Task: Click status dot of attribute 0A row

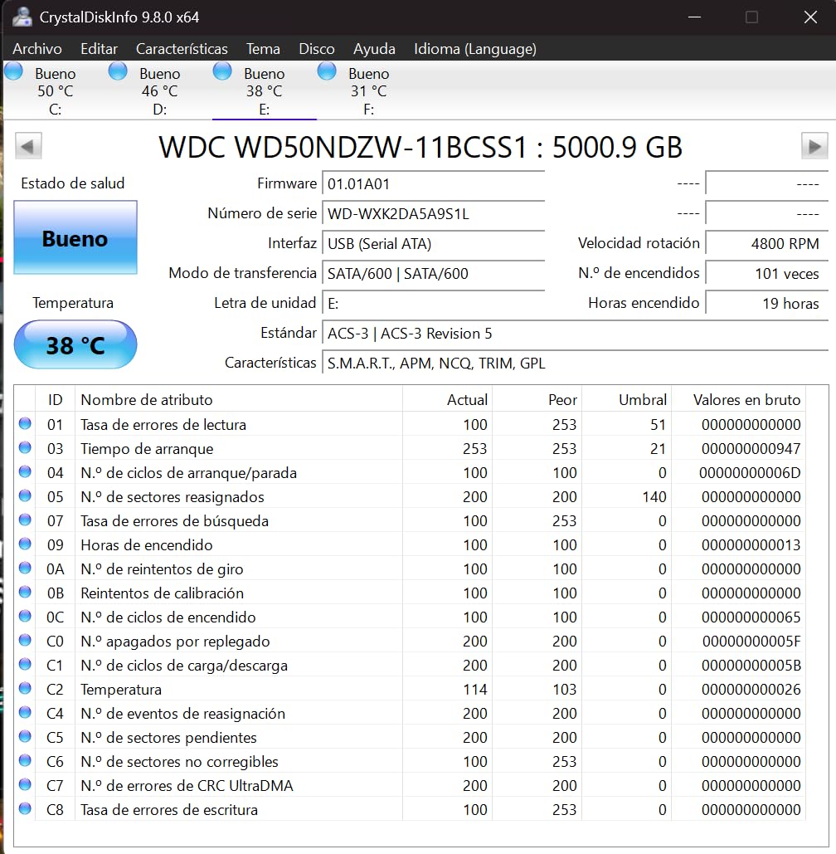Action: pyautogui.click(x=25, y=568)
